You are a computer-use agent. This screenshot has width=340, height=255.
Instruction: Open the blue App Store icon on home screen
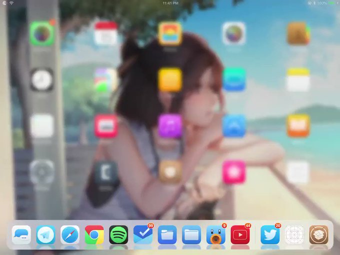(x=234, y=126)
